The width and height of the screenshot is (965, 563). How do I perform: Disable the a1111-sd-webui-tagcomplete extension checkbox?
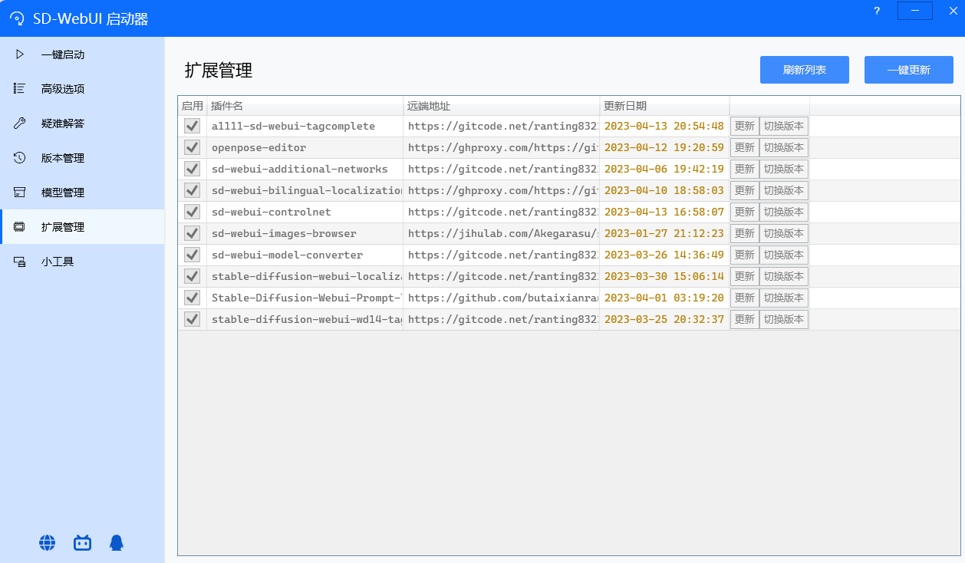tap(193, 126)
